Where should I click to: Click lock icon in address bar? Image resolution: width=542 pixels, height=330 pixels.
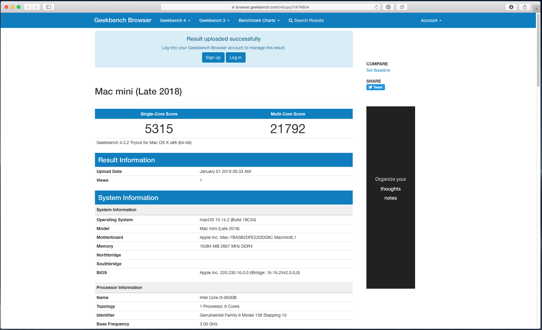coord(233,7)
